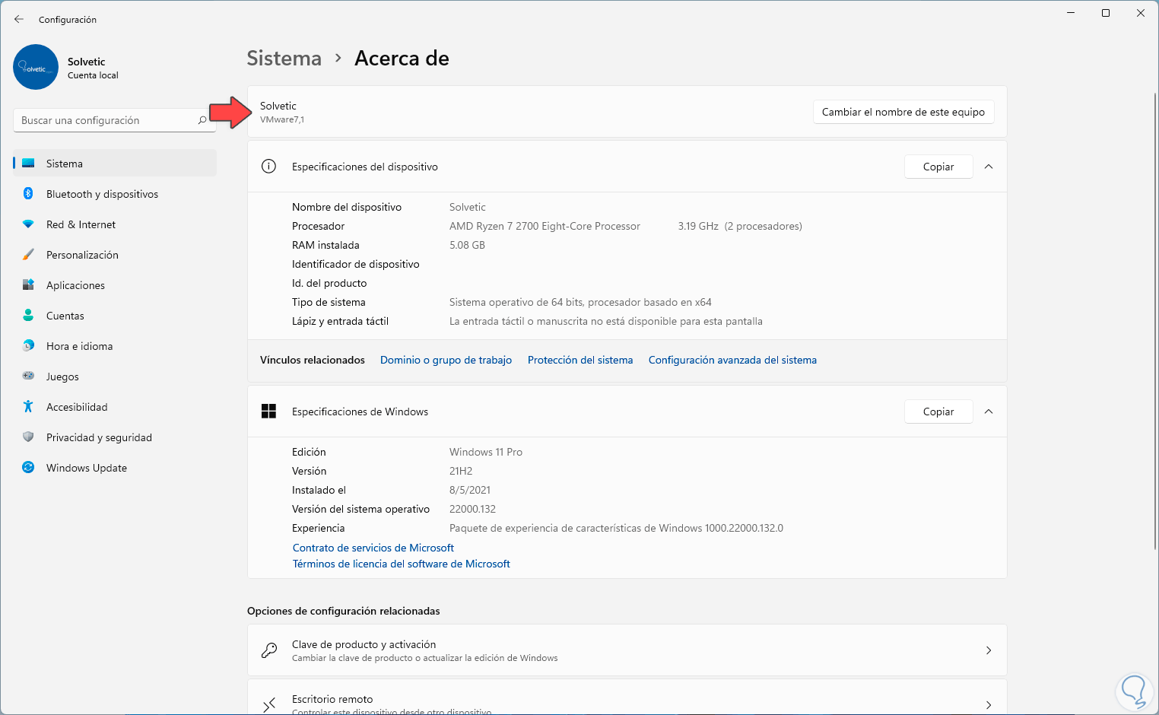Navigate to Sistema in the breadcrumb

[284, 59]
